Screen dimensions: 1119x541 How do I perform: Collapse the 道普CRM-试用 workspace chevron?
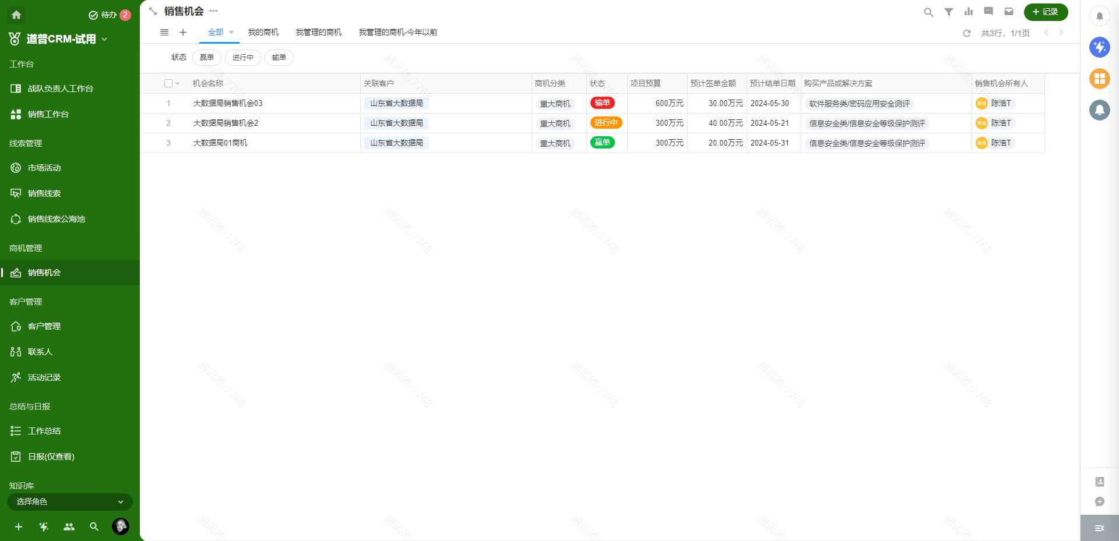tap(104, 39)
